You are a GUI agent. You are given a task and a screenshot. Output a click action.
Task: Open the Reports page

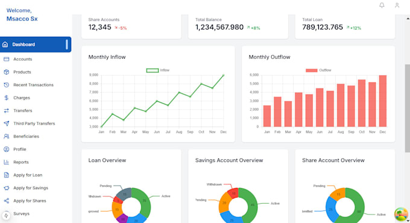pyautogui.click(x=21, y=162)
